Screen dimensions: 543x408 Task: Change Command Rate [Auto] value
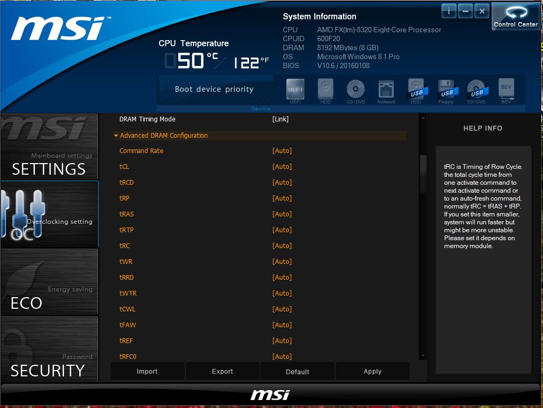click(x=282, y=151)
